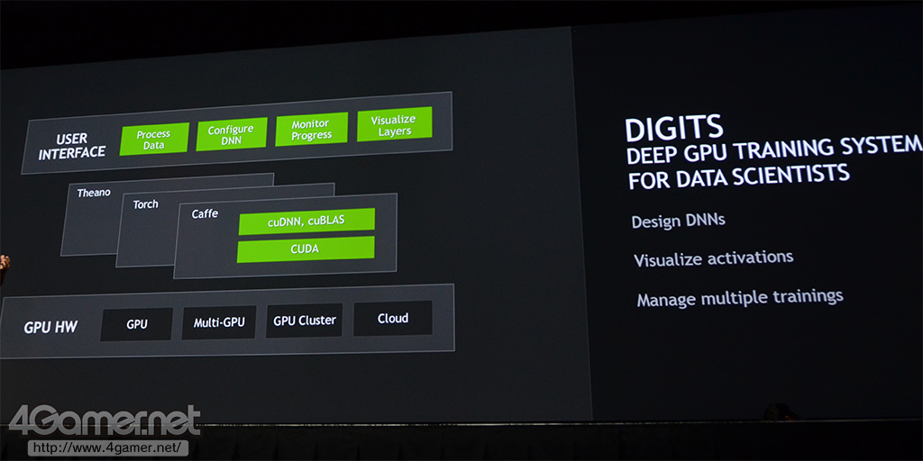Open the http://www.4gamer.net/ watermark link
Viewport: 923px width, 461px height.
(x=108, y=448)
